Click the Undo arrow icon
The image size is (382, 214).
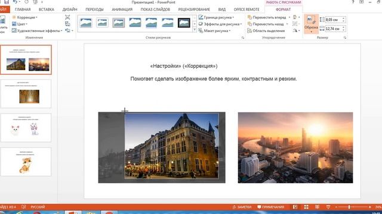(15, 2)
